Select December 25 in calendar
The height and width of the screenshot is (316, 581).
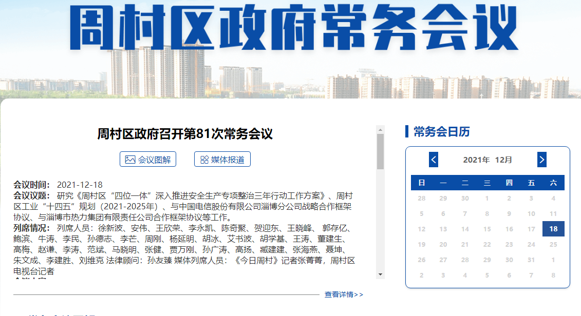pyautogui.click(x=553, y=244)
